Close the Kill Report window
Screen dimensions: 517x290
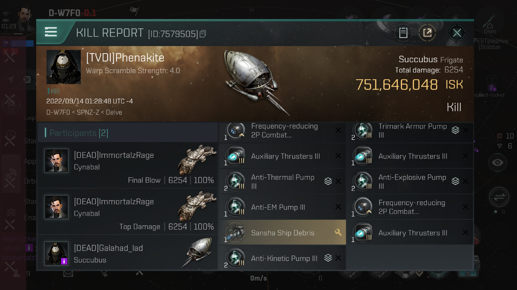(x=457, y=33)
